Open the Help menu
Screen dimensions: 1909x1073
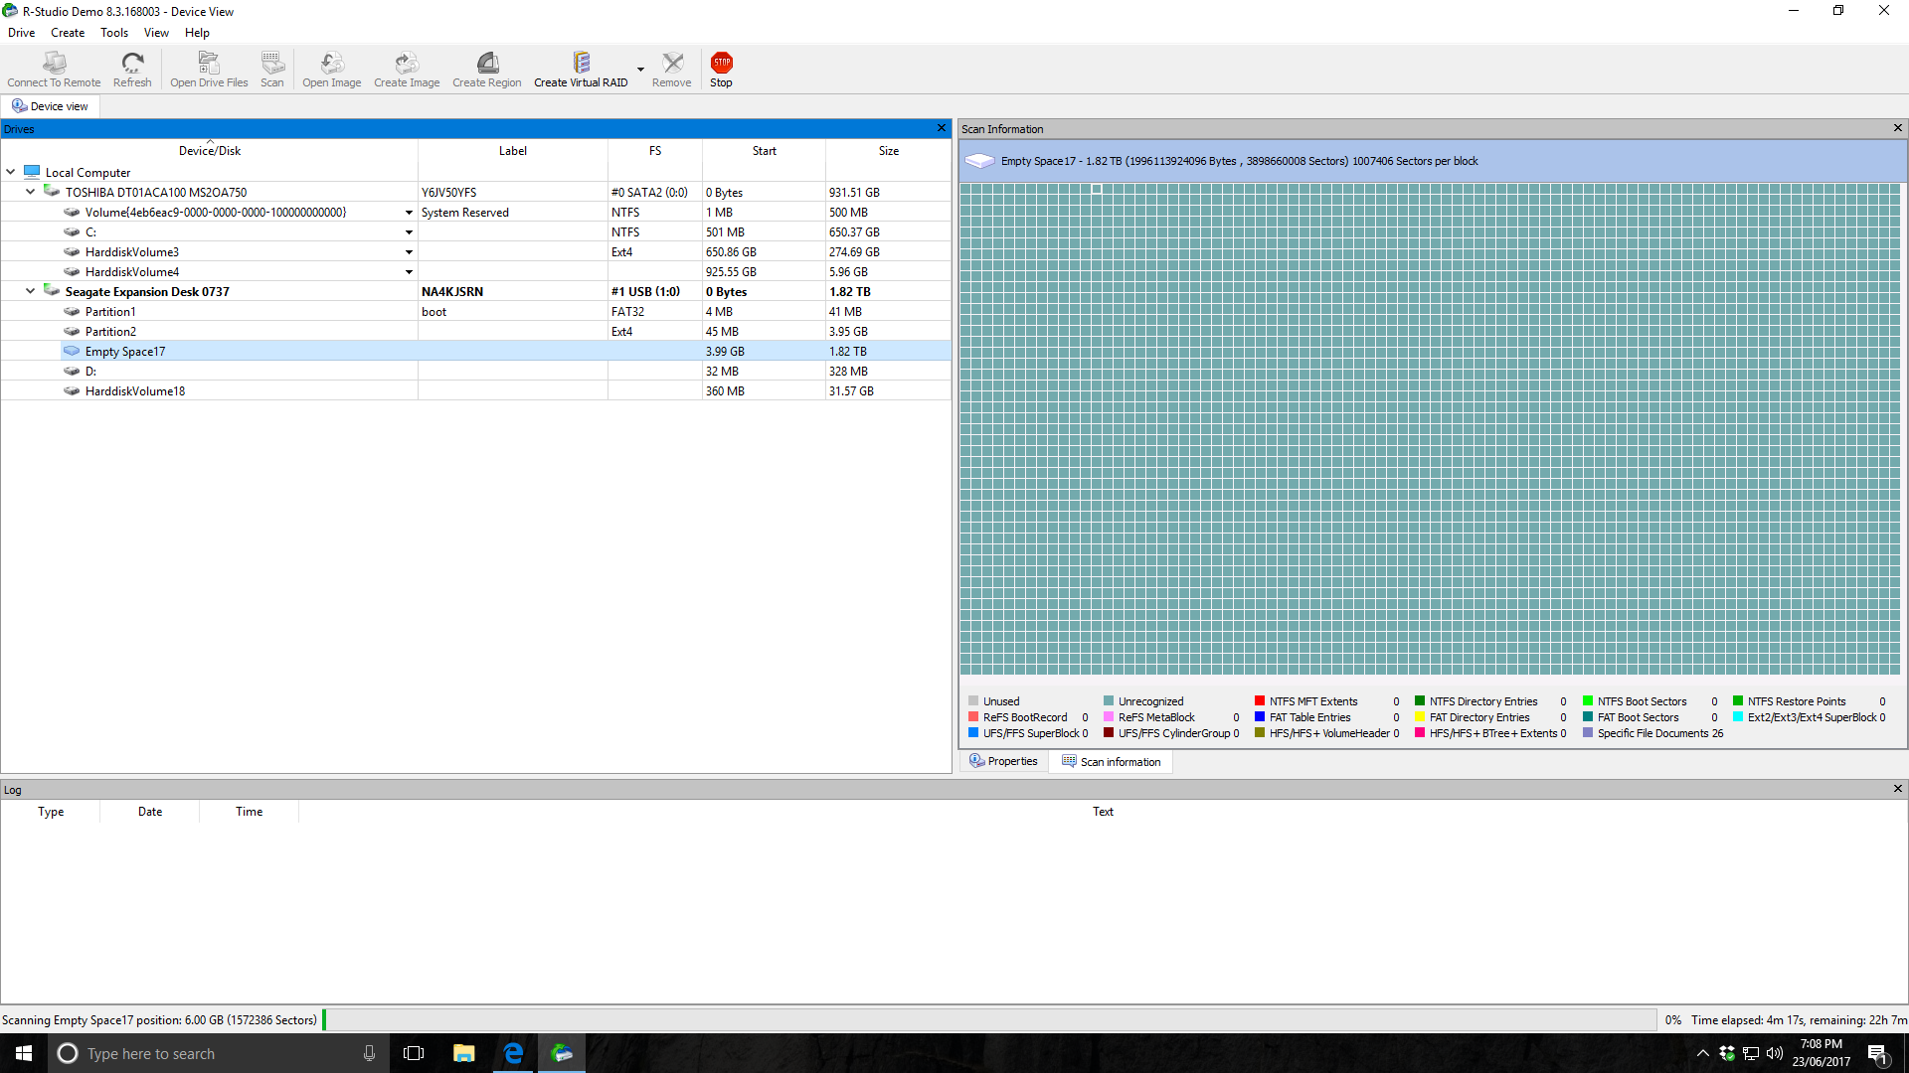tap(197, 33)
